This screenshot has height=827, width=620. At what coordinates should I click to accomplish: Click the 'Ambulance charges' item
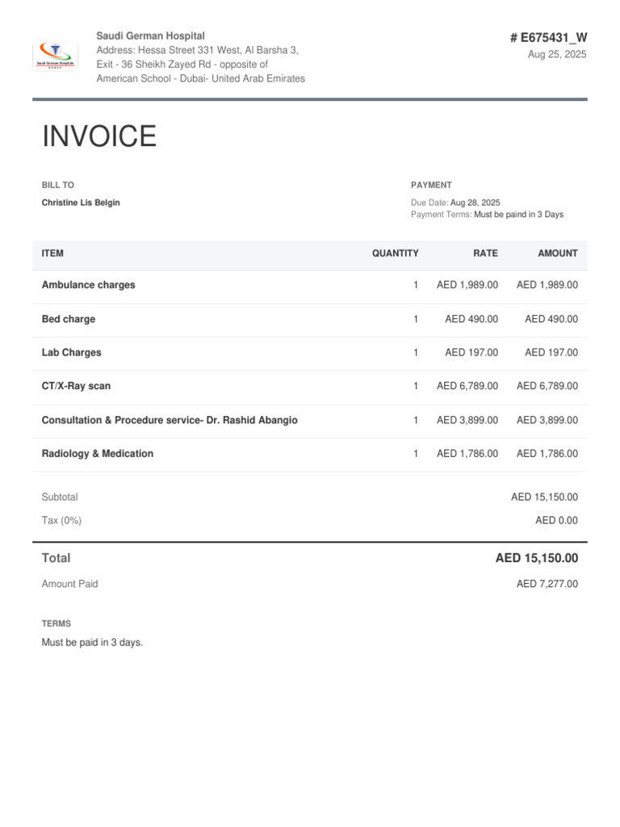(89, 285)
